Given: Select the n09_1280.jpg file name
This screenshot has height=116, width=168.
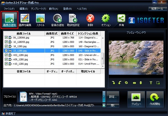Looking at the screenshot, I should click(x=20, y=59).
